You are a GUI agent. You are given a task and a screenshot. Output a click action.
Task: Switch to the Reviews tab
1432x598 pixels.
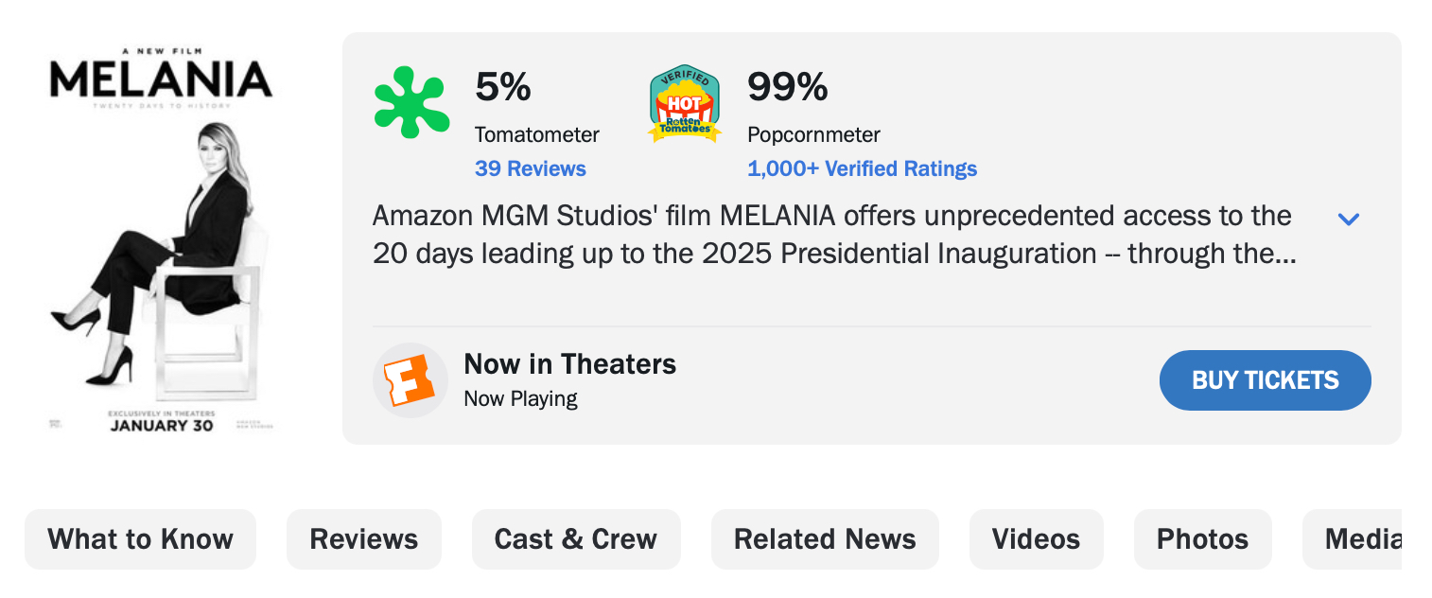pos(363,539)
